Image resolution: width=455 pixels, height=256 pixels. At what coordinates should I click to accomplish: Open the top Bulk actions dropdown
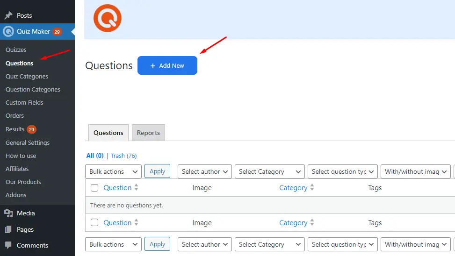tap(113, 171)
